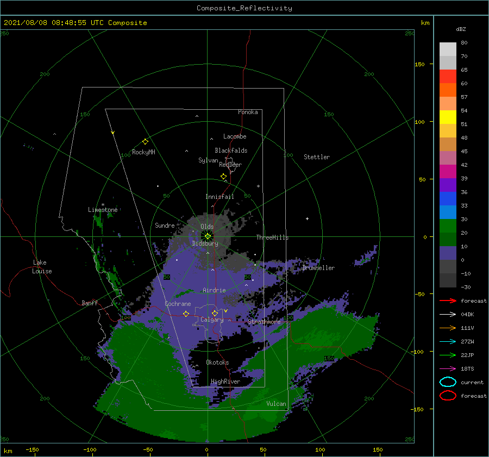Select the 54 dBZ yellow color swatch
Screen dimensions: 489x457
[x=448, y=117]
